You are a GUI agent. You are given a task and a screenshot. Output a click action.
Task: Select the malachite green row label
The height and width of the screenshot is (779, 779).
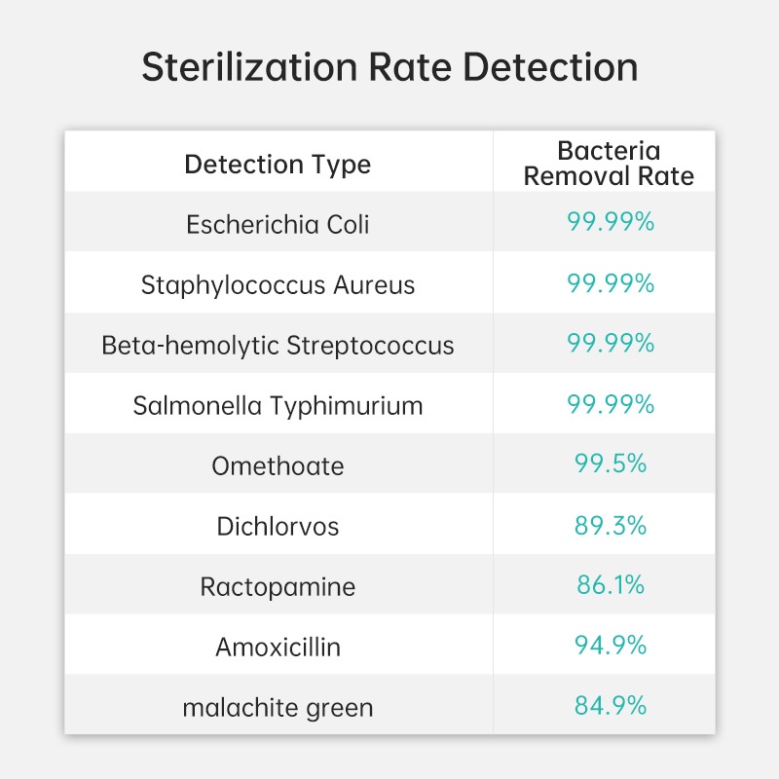pyautogui.click(x=278, y=707)
